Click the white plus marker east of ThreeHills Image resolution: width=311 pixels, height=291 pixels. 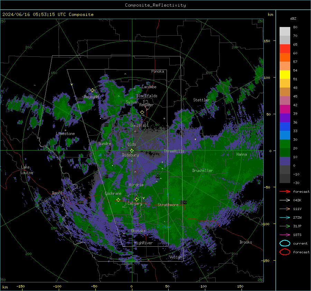(195, 139)
